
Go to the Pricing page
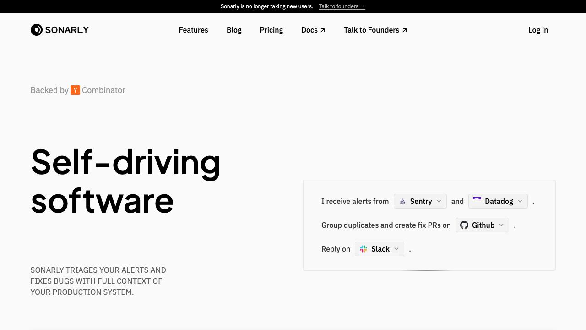pos(271,30)
